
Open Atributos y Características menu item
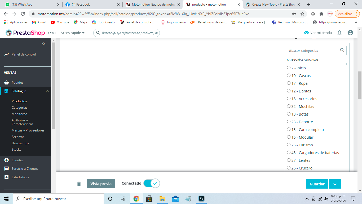coord(23,122)
